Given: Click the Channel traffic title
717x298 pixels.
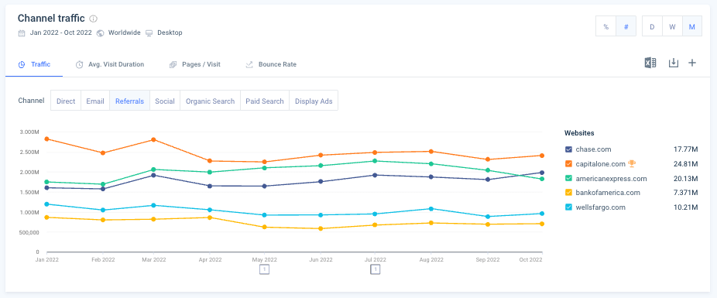Looking at the screenshot, I should pyautogui.click(x=51, y=19).
